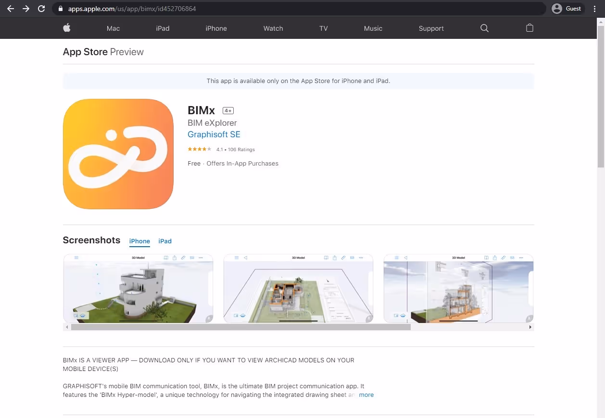Click the Apple logo in the navigation bar

point(67,28)
